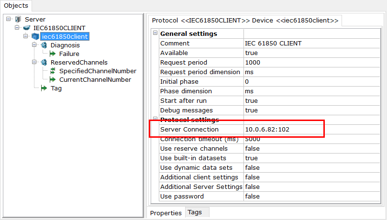Click the SpecifiedChannelNumber bidirectional arrow icon
The width and height of the screenshot is (387, 220).
coord(53,71)
